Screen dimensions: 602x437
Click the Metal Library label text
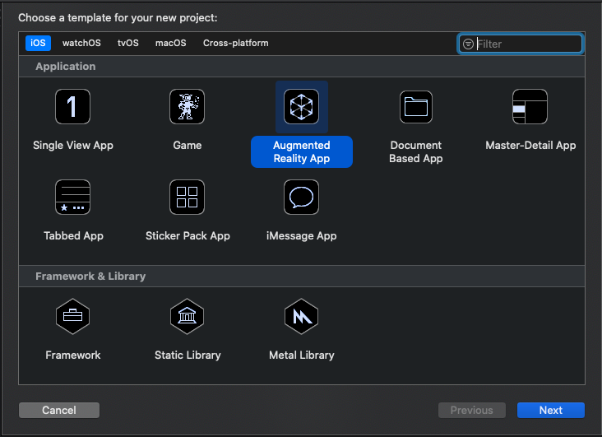pyautogui.click(x=301, y=355)
